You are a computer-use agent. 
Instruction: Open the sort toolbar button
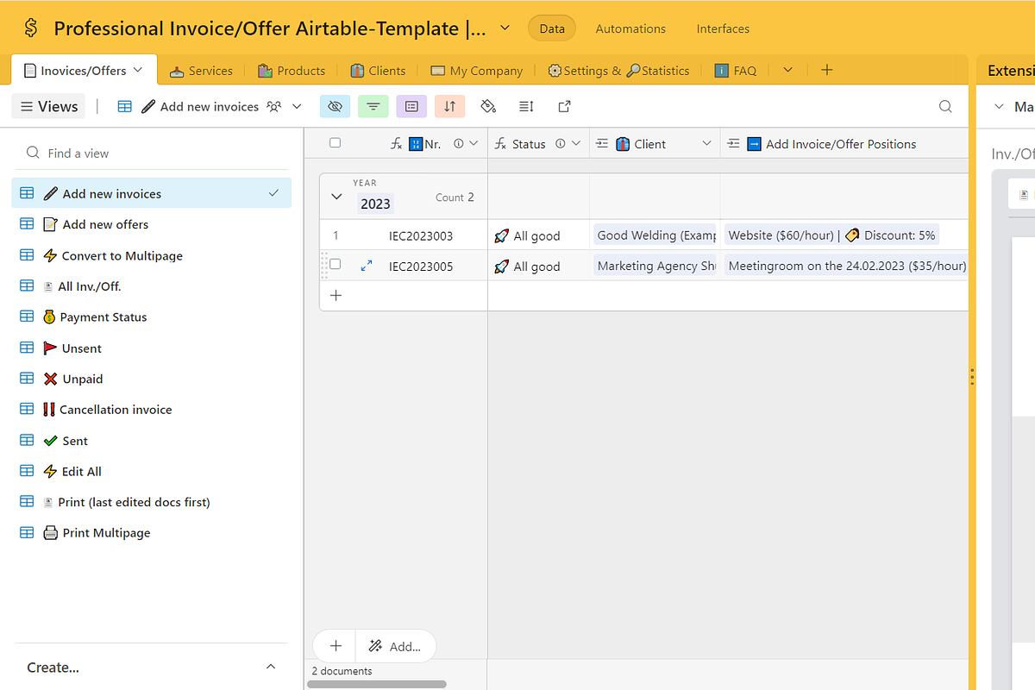click(450, 106)
